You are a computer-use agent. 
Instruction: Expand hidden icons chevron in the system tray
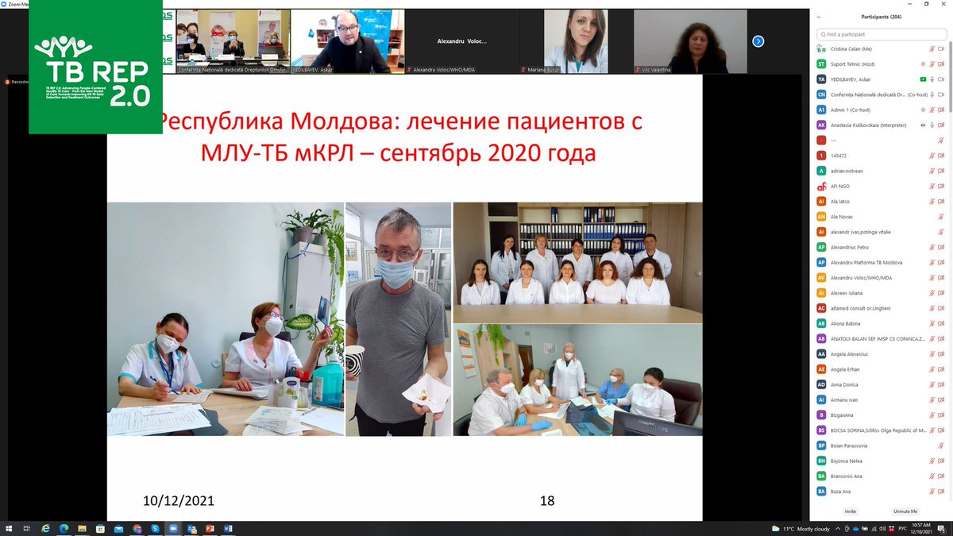click(x=838, y=527)
